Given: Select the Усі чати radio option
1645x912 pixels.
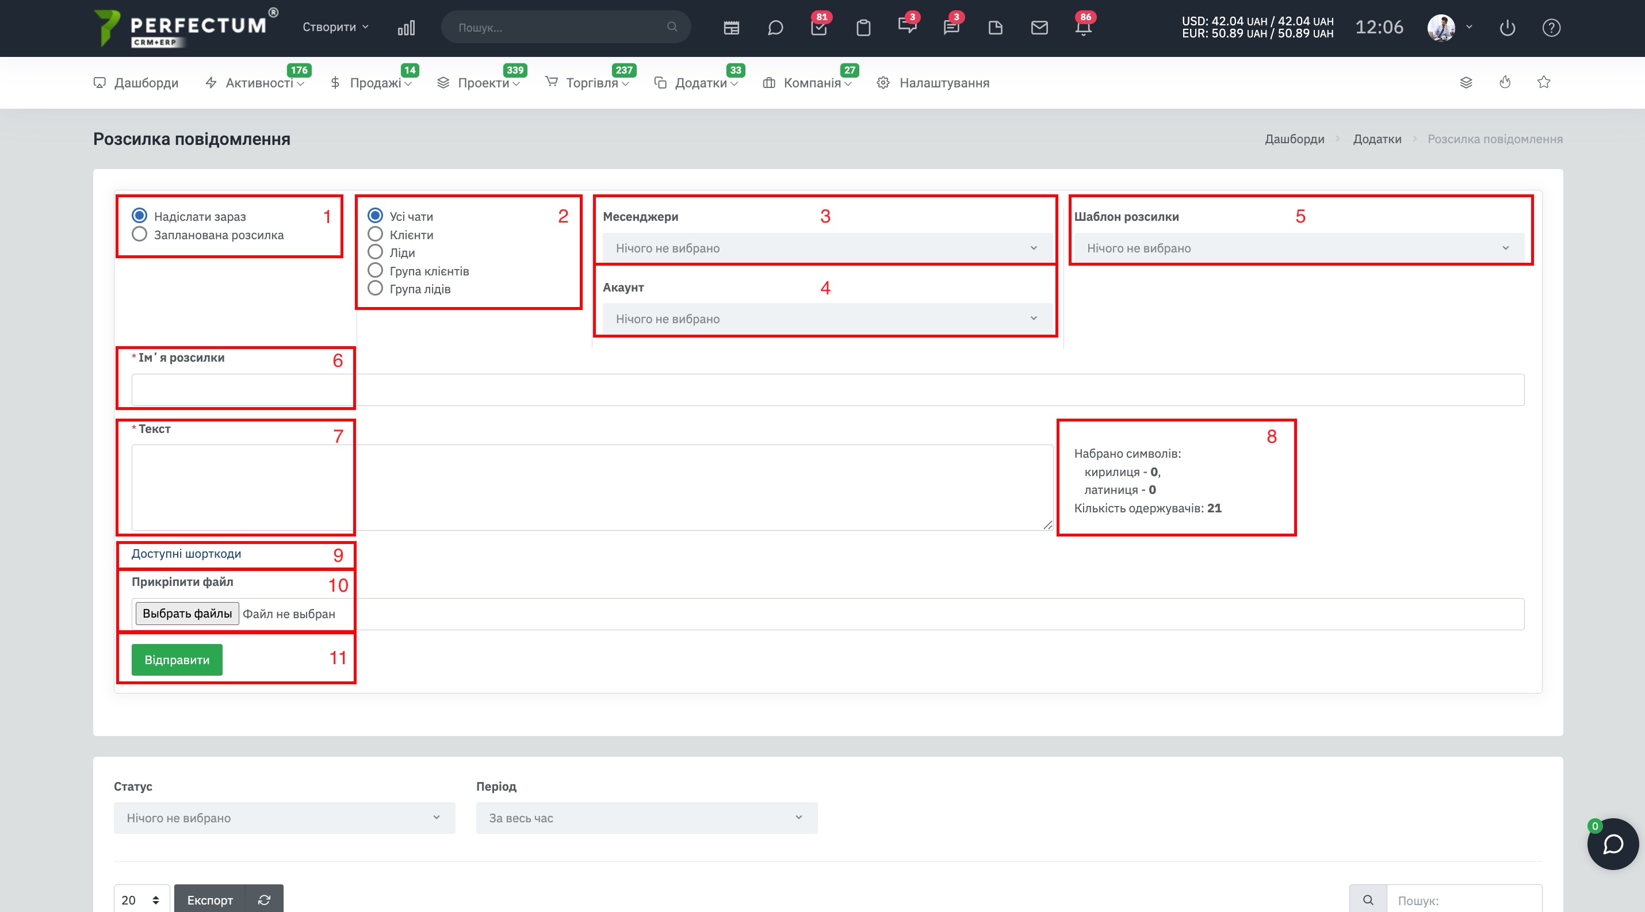Looking at the screenshot, I should coord(376,216).
